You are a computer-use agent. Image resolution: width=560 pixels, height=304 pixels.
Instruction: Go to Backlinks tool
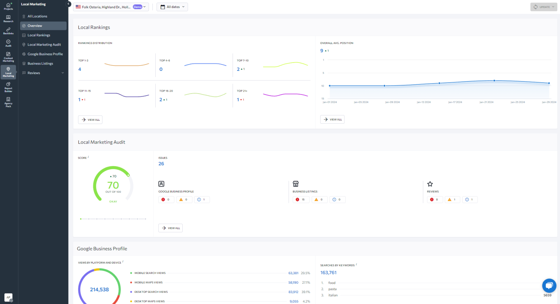click(x=8, y=31)
